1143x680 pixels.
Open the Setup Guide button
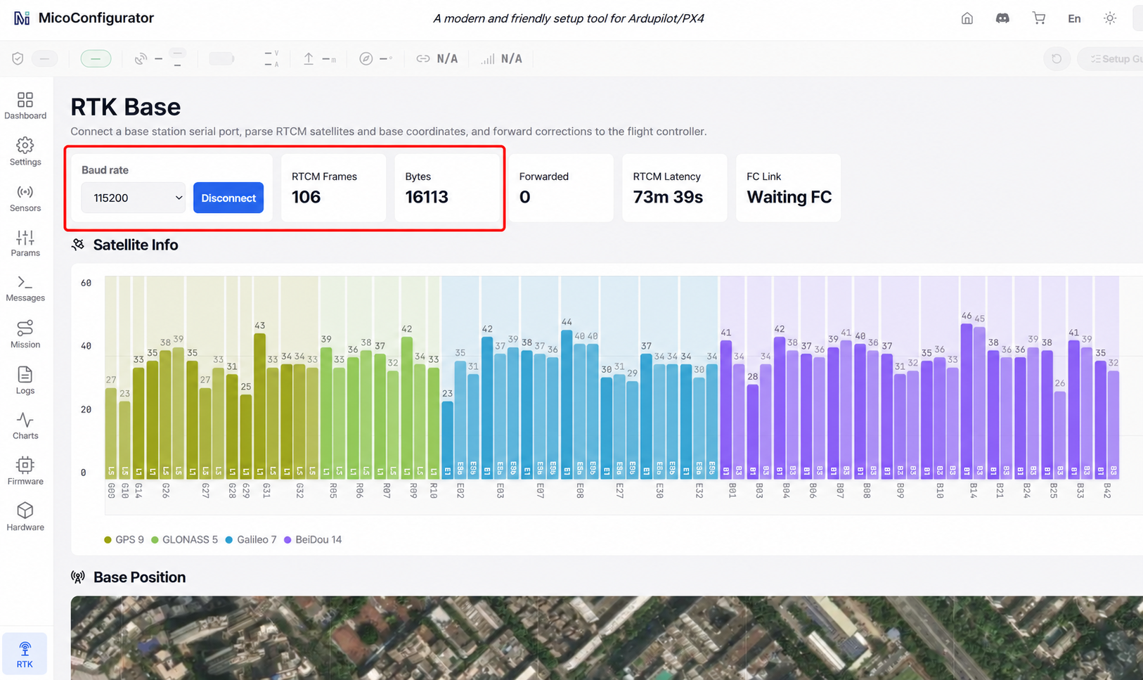[x=1112, y=59]
